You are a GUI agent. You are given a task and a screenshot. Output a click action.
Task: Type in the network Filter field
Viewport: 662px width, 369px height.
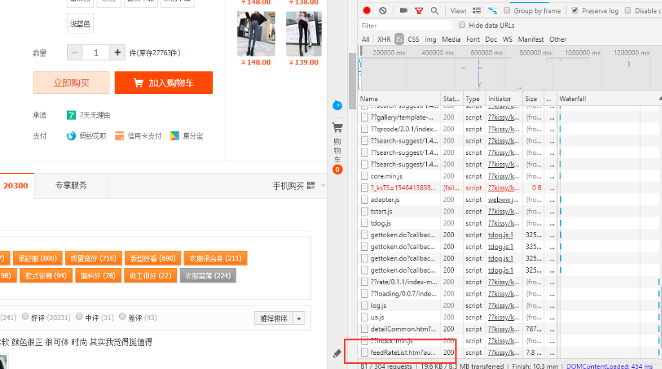[406, 26]
